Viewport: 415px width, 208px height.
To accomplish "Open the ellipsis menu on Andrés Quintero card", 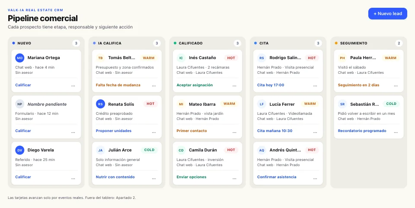I will 315,178.
